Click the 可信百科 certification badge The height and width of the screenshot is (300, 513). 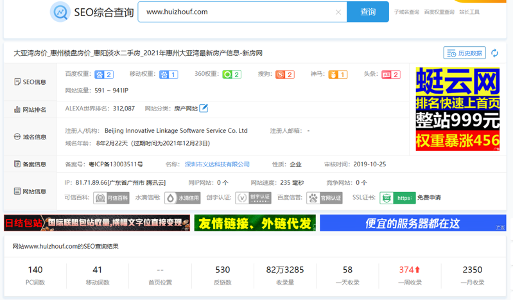(x=112, y=198)
